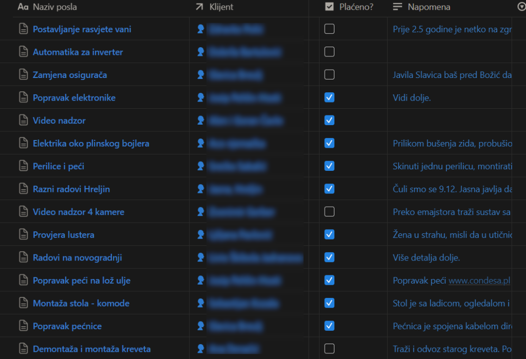Check Plaćeno box for Postavljanje rasvjete vani
The image size is (526, 359).
pos(329,29)
